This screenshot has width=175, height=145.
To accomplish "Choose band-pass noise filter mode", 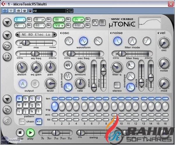I will [132, 41].
